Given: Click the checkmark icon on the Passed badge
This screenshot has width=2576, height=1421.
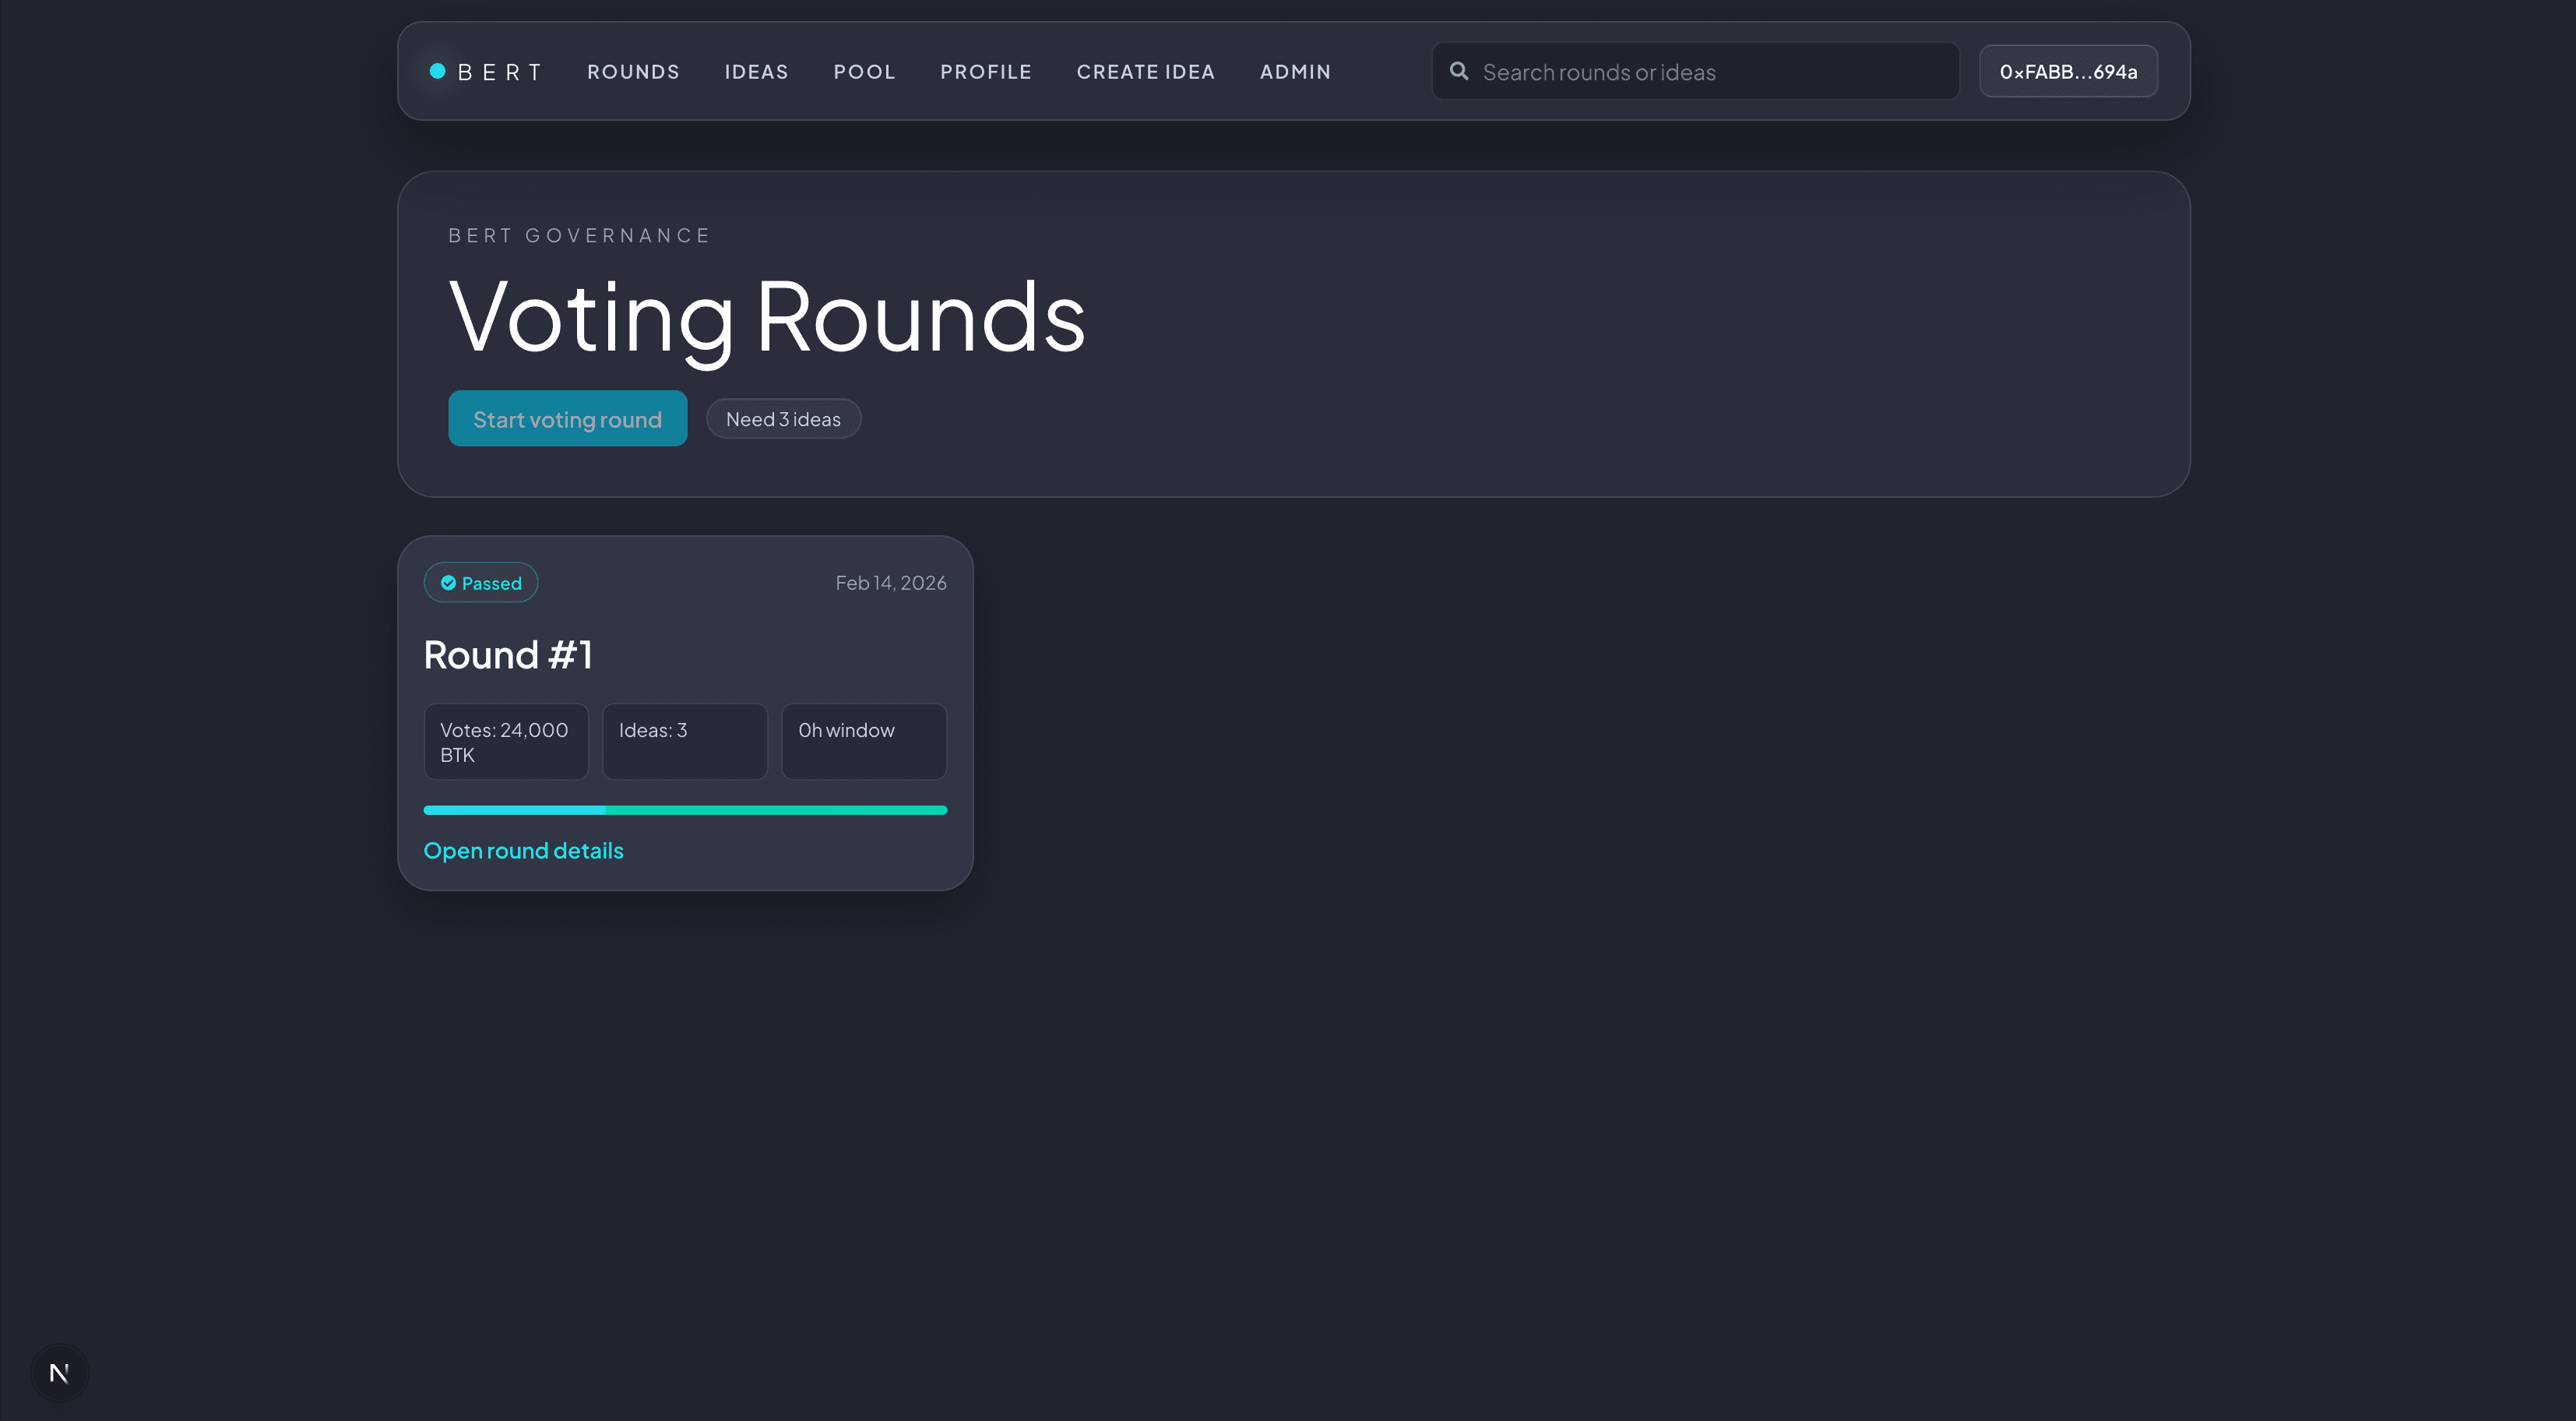Looking at the screenshot, I should pyautogui.click(x=449, y=583).
